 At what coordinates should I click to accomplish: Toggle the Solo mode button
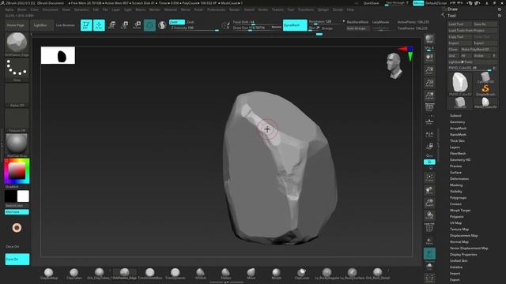coord(429,266)
